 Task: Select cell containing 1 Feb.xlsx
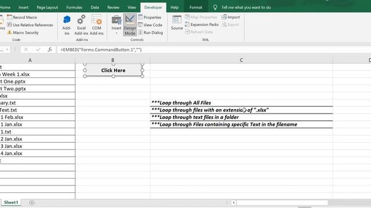(38, 117)
